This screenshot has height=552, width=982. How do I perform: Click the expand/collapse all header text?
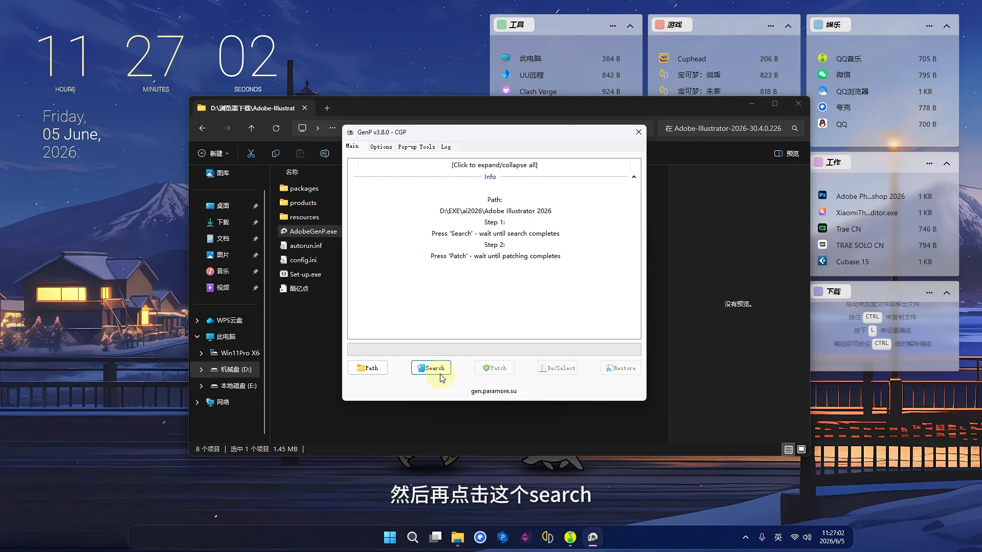click(494, 165)
